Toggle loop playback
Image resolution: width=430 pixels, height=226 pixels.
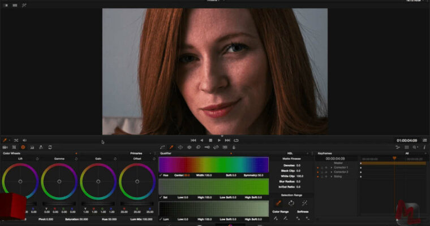click(x=236, y=140)
